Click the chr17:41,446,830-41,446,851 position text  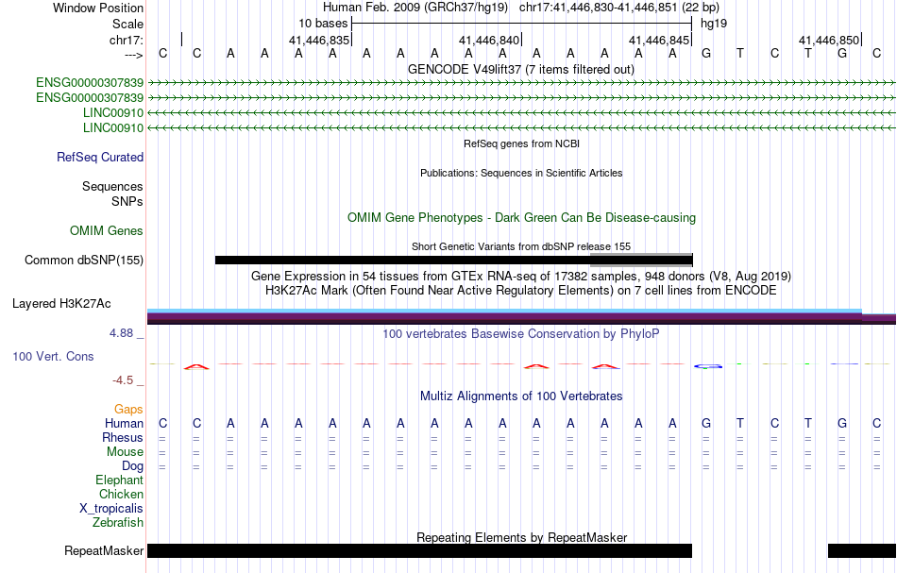coord(598,8)
